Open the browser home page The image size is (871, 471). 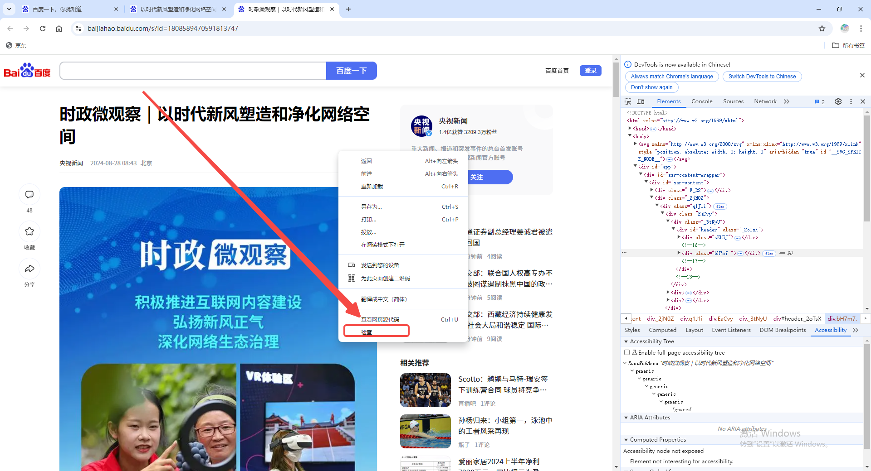click(59, 29)
